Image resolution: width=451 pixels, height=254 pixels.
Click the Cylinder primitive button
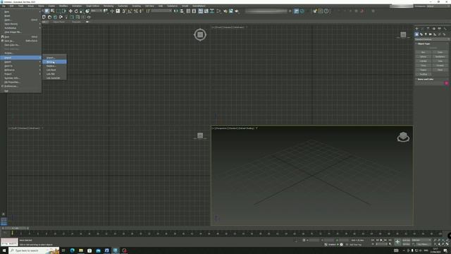424,61
